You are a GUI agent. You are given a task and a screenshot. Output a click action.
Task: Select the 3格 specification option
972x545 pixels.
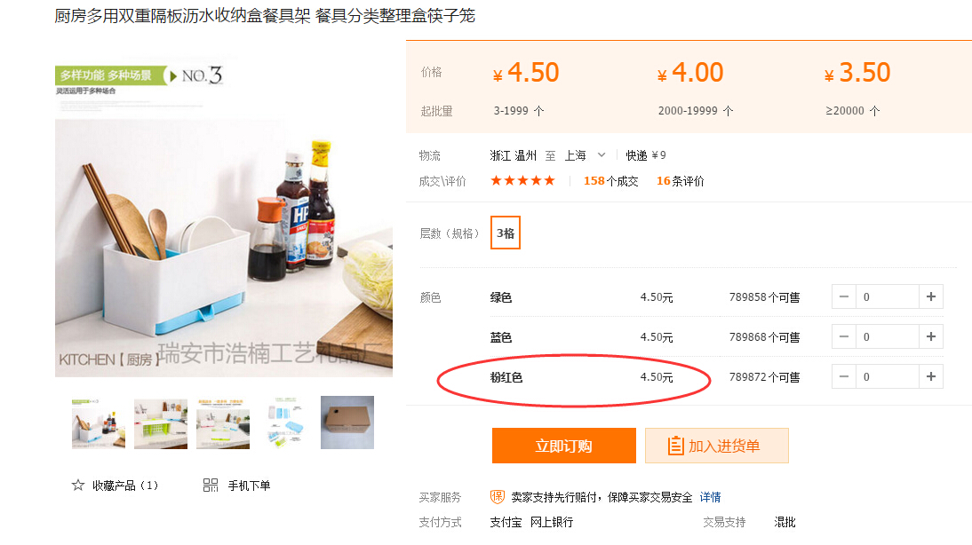coord(506,233)
